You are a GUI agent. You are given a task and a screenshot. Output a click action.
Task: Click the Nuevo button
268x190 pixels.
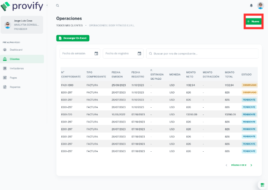tap(253, 21)
